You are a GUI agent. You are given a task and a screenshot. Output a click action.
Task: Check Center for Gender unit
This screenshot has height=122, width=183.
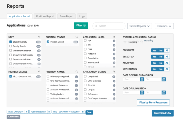pyautogui.click(x=11, y=51)
